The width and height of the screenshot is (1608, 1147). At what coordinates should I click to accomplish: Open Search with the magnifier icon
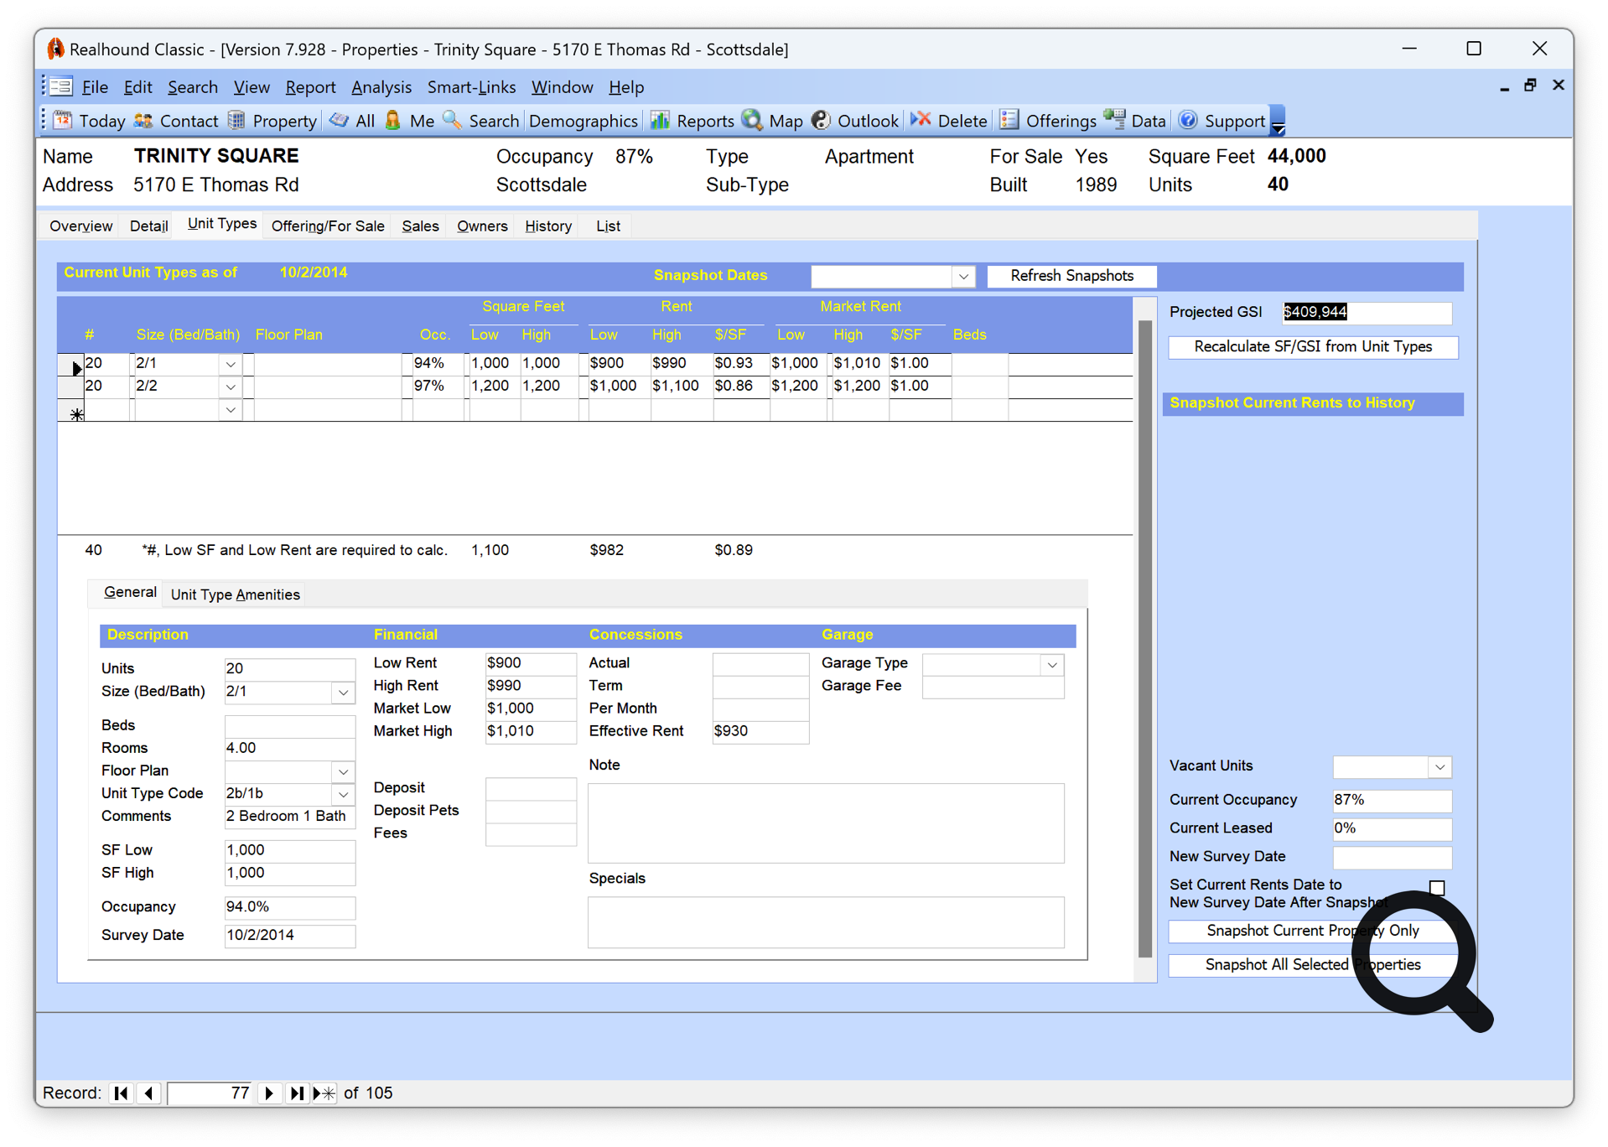[x=453, y=120]
